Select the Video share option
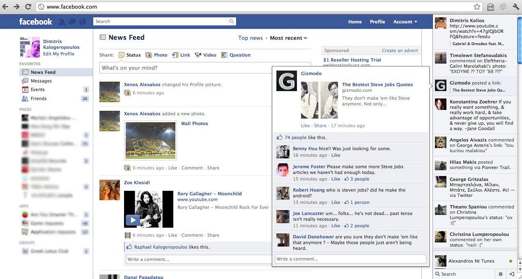The width and height of the screenshot is (522, 279). [205, 55]
